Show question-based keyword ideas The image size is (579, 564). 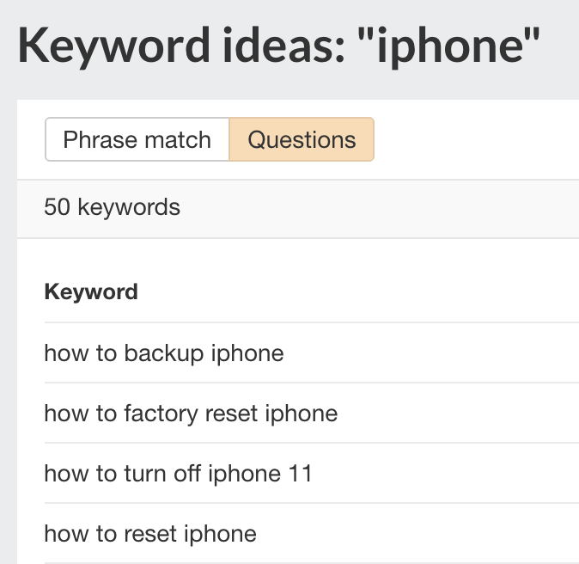pos(302,139)
